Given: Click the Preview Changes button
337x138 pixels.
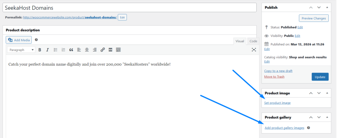Looking at the screenshot, I should 314,18.
